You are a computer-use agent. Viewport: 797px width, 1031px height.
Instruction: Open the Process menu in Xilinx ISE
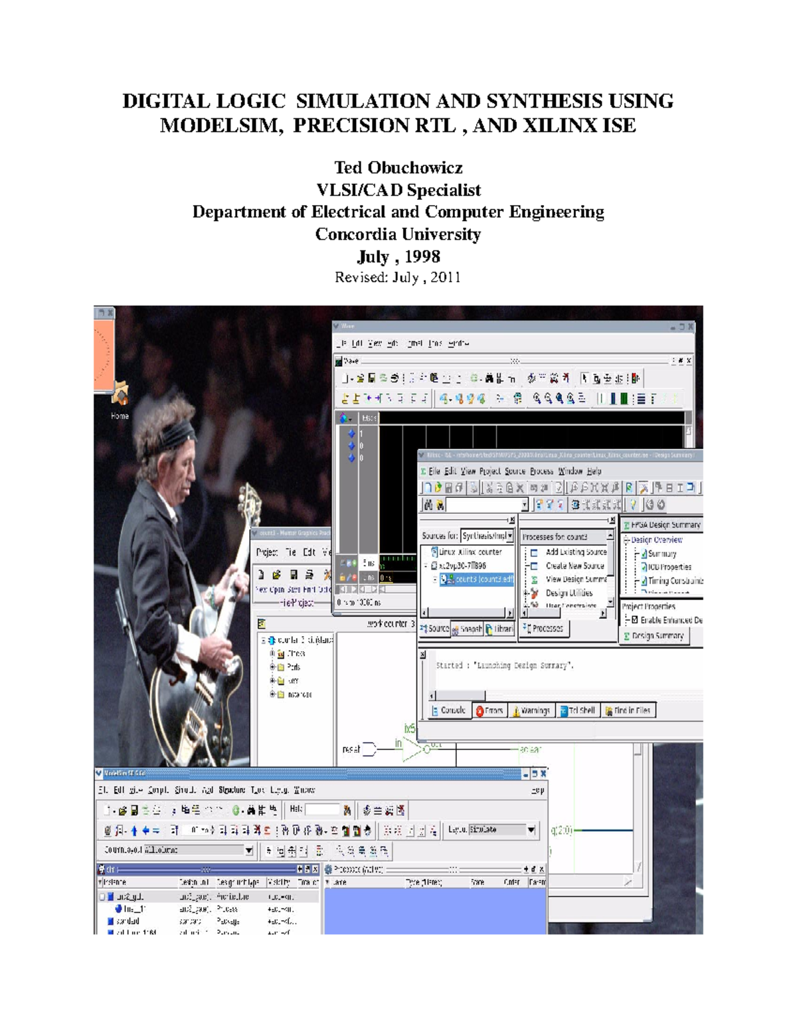541,471
